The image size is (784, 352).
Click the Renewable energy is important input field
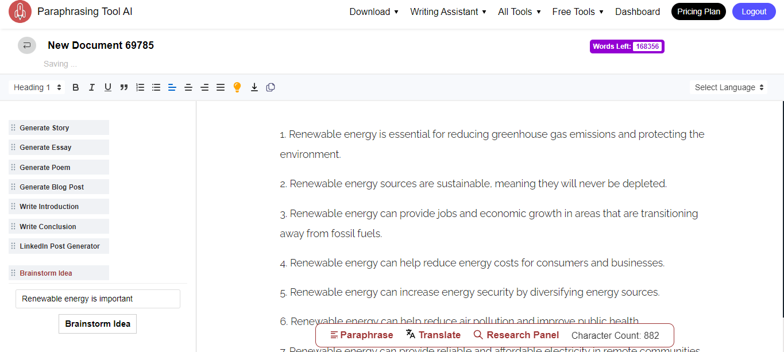pos(98,299)
